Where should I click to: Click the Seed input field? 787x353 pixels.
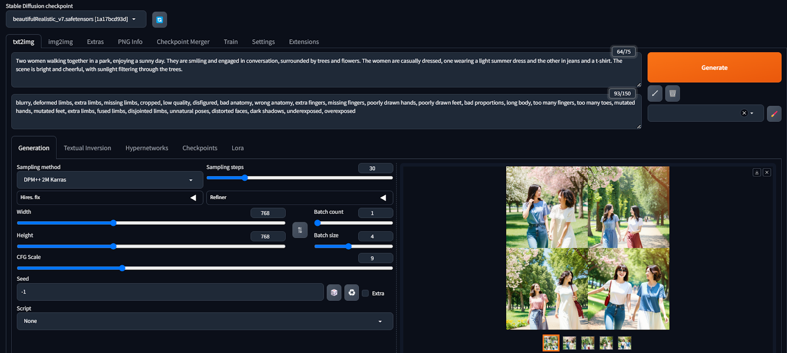click(x=170, y=292)
